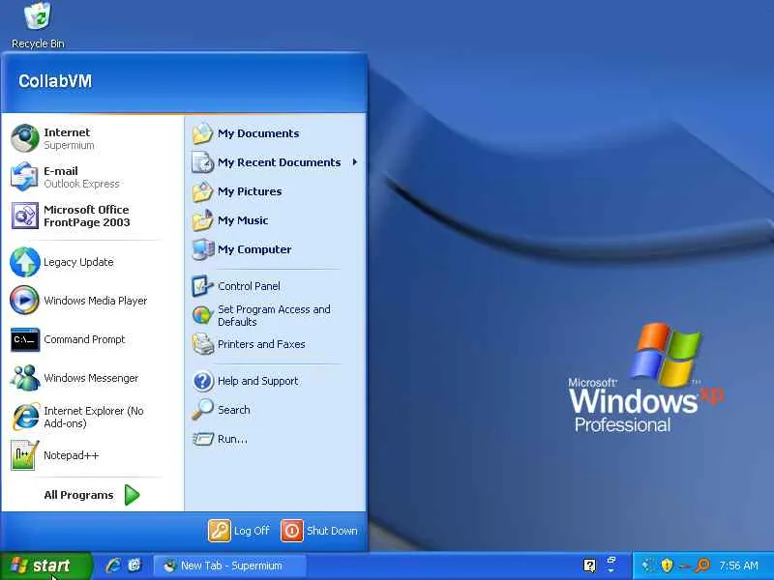Screen dimensions: 774x580
Task: Open My Computer
Action: (x=275, y=249)
